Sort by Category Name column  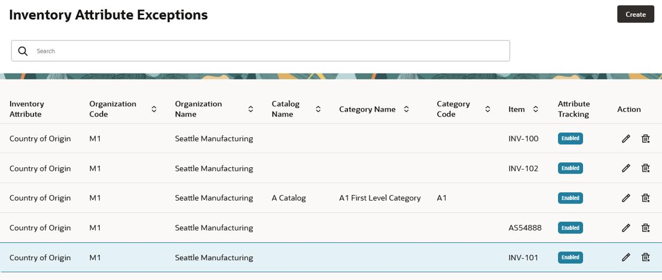point(406,109)
